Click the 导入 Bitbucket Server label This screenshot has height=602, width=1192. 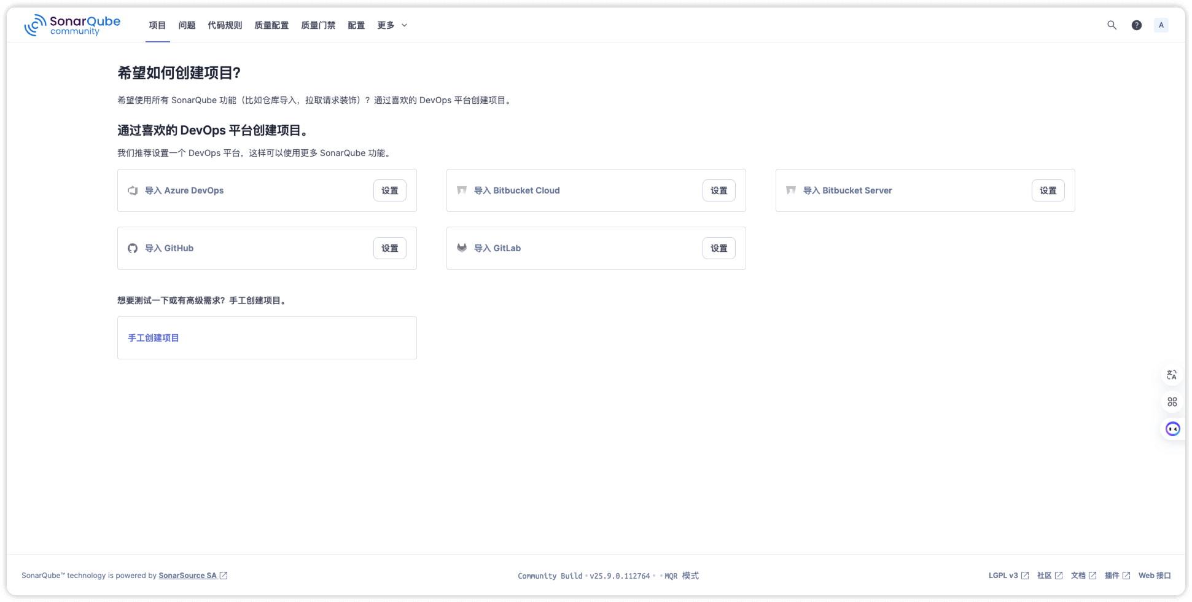[x=847, y=190]
